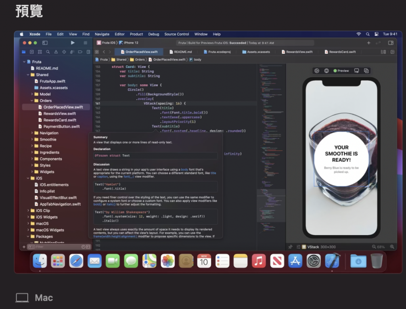The image size is (406, 309).
Task: Select RewardsView.swift in navigator
Action: point(57,114)
